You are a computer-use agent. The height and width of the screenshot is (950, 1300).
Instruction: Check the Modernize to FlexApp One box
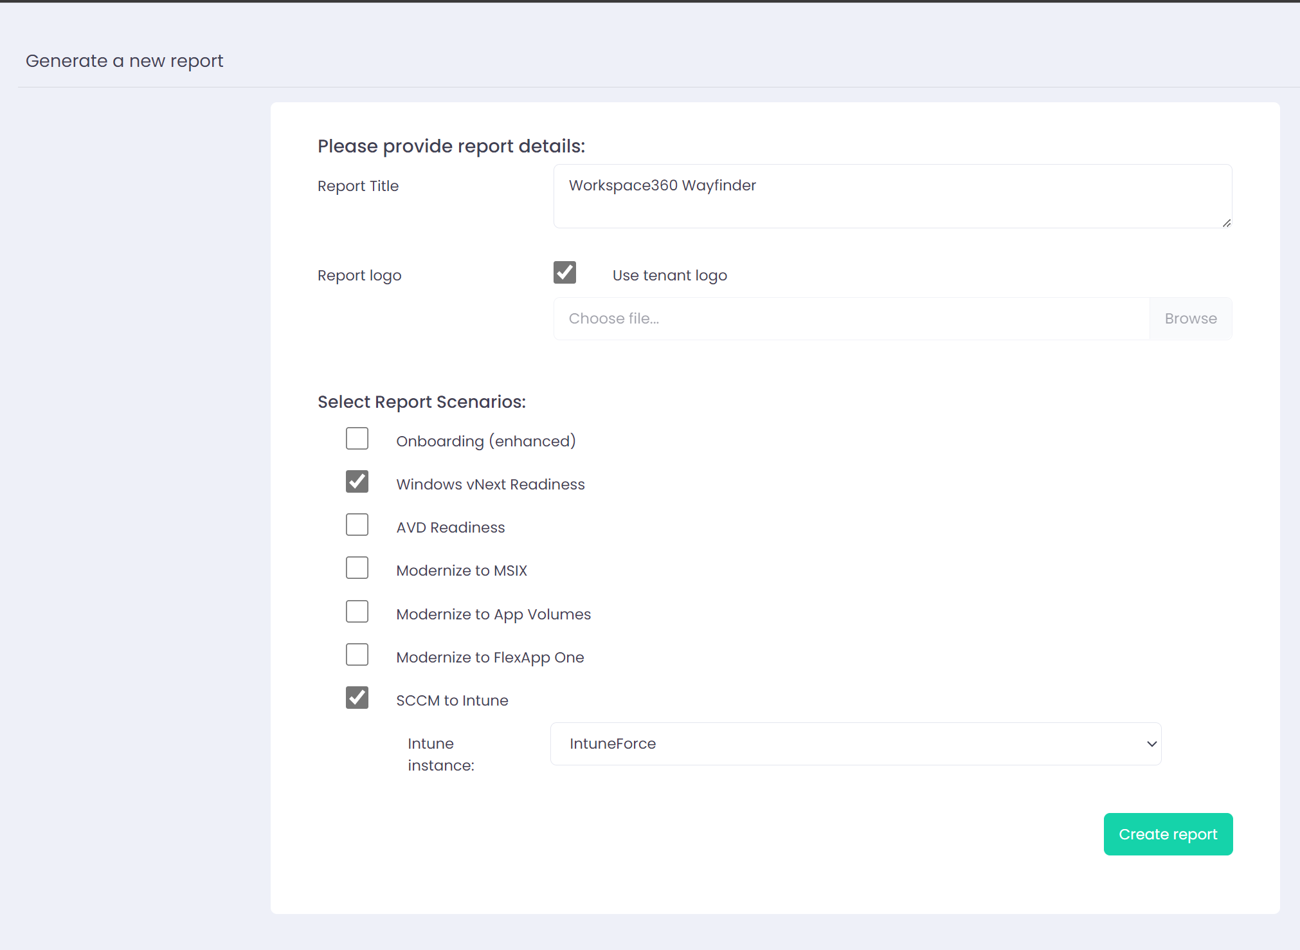(357, 655)
